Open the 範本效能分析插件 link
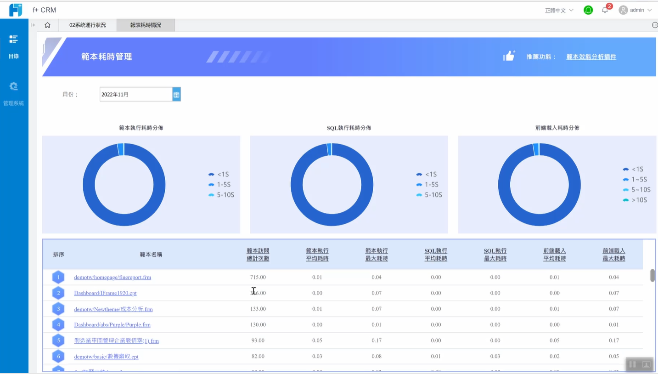The width and height of the screenshot is (658, 374). click(x=591, y=57)
